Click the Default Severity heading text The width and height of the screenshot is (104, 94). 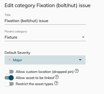[17, 53]
